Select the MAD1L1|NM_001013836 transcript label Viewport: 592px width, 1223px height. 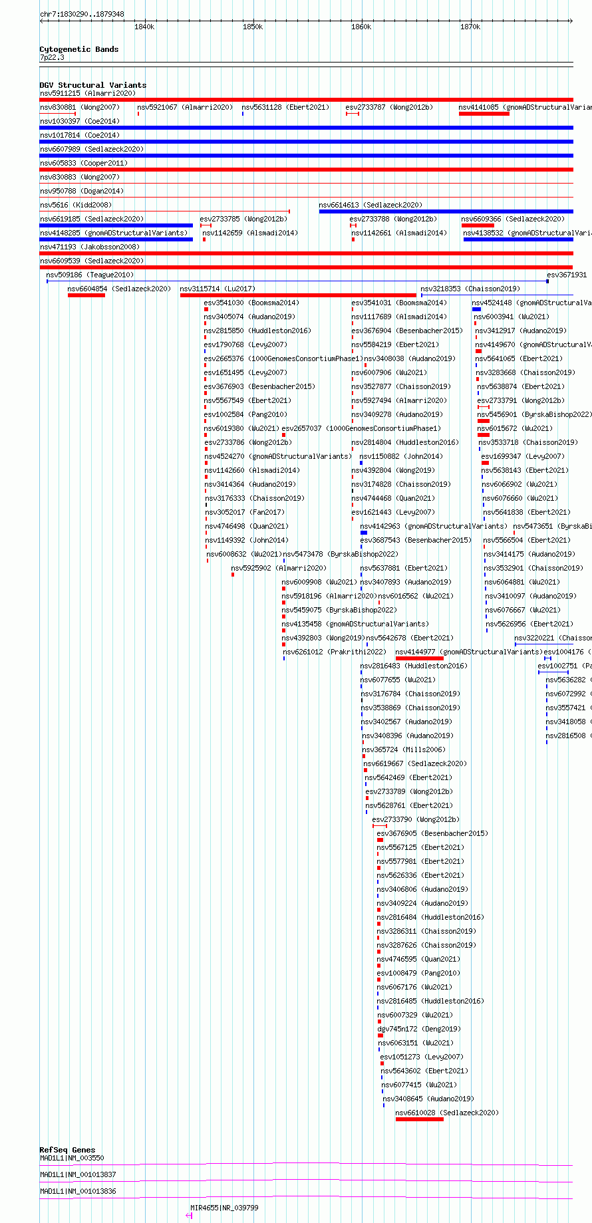pyautogui.click(x=78, y=1191)
